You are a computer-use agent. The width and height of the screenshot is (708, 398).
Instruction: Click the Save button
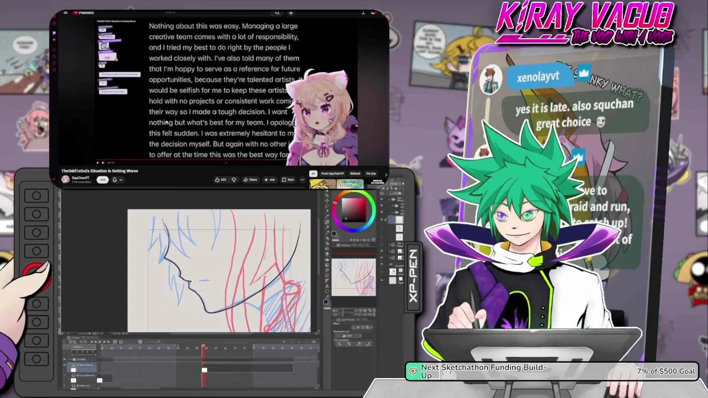pos(288,180)
